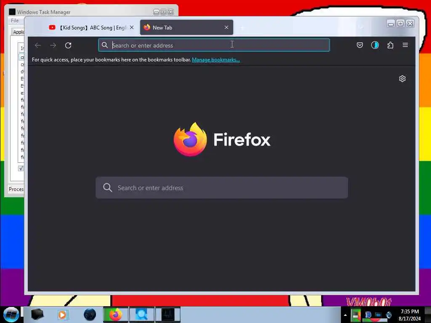Image resolution: width=431 pixels, height=323 pixels.
Task: Click the Firefox logo on the new tab page
Action: [190, 139]
